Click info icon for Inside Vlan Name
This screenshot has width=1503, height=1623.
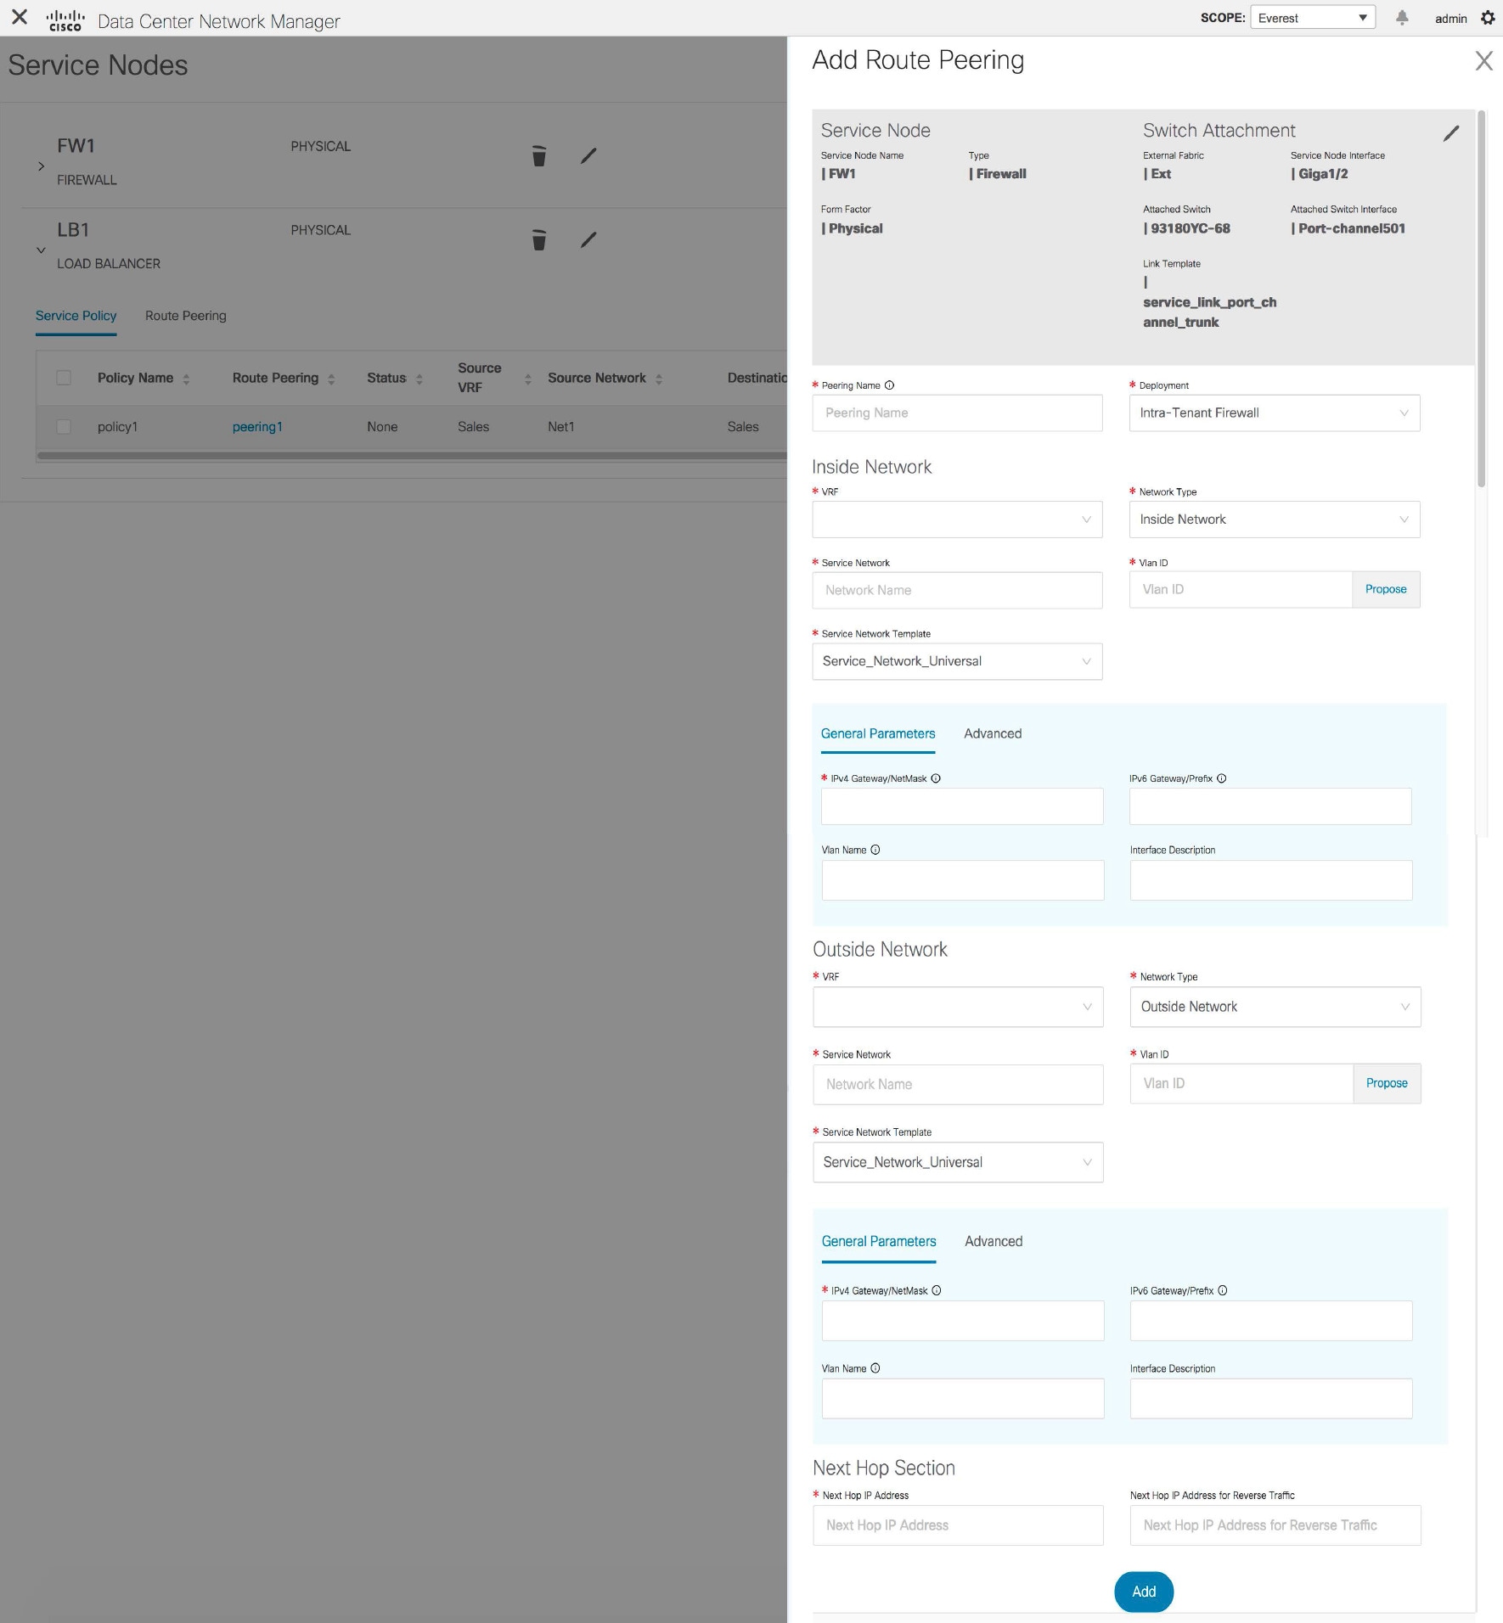tap(875, 850)
